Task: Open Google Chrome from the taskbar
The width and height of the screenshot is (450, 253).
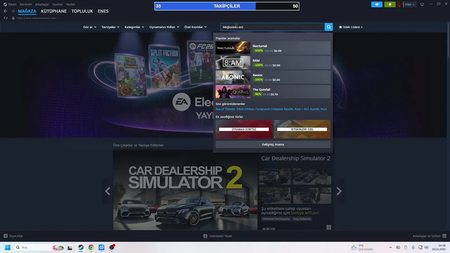Action: (91, 247)
